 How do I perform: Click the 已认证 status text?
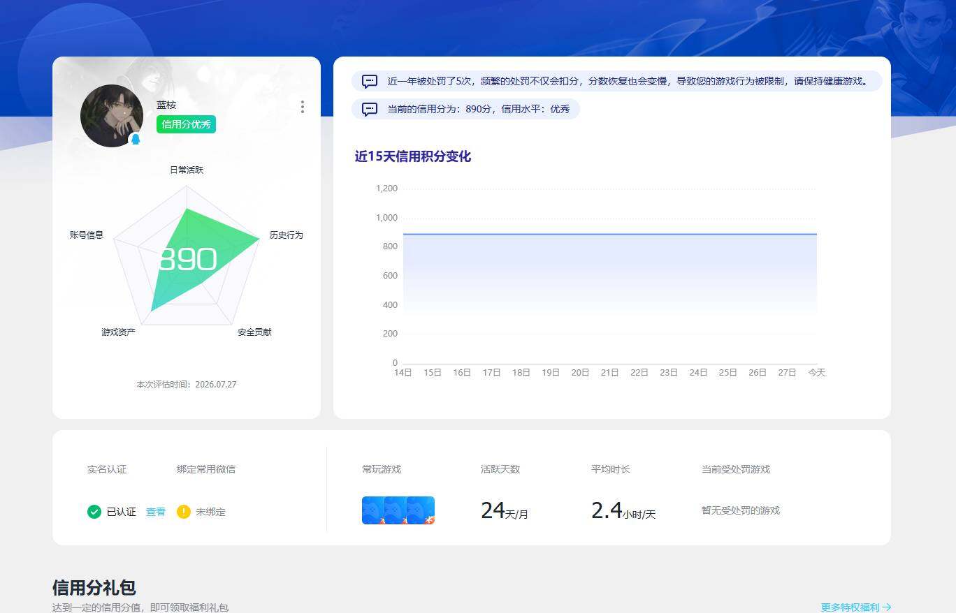point(122,512)
